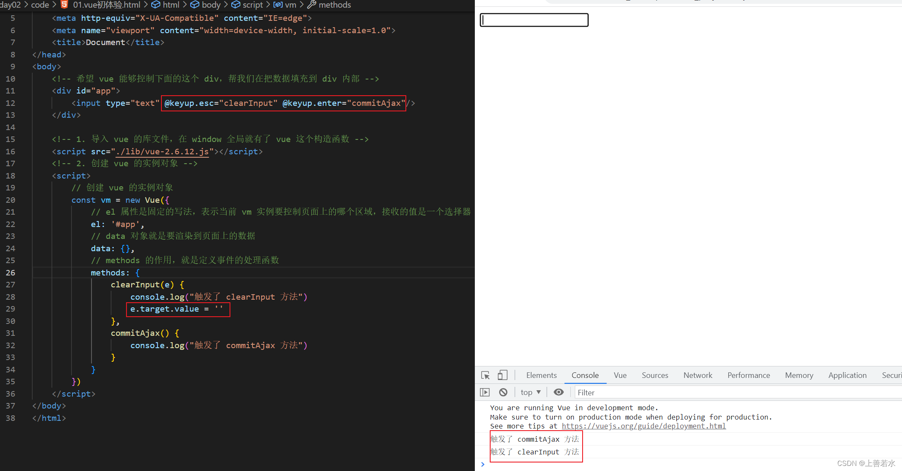902x471 pixels.
Task: Open the vuejs.org deployment guide link
Action: coord(643,426)
